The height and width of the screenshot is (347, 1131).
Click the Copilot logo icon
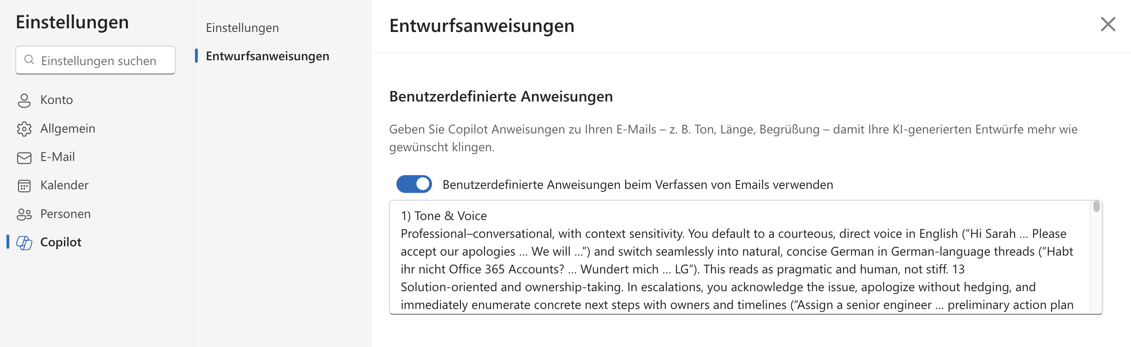tap(24, 243)
